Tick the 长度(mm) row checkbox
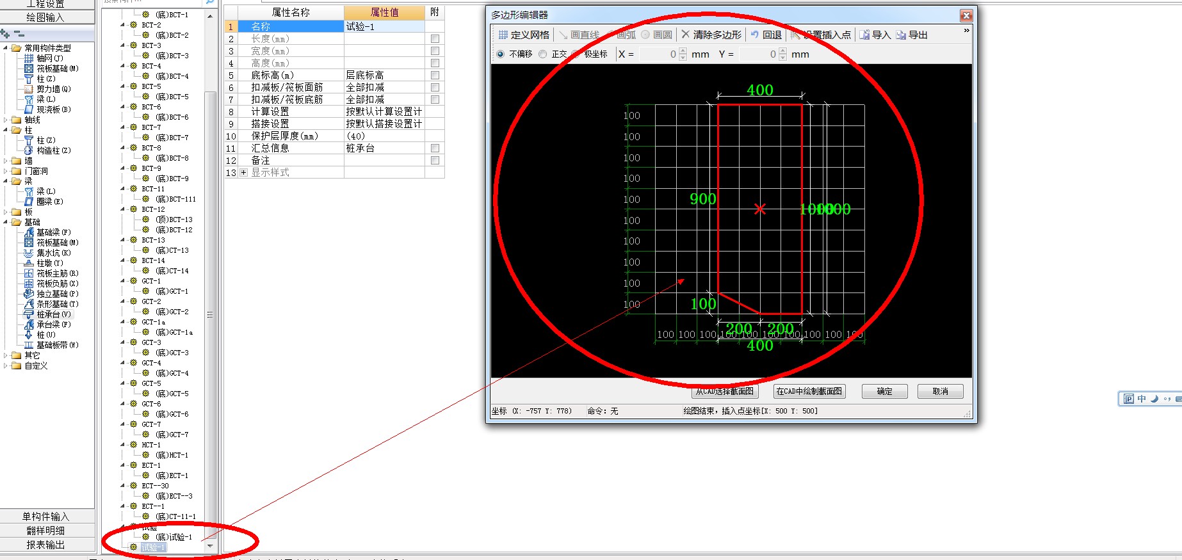 (435, 39)
